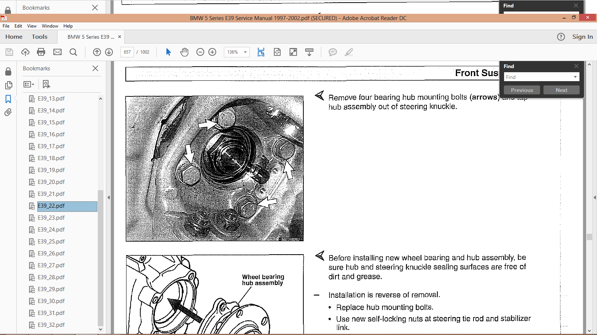597x335 pixels.
Task: Click the page number field
Action: click(x=127, y=52)
